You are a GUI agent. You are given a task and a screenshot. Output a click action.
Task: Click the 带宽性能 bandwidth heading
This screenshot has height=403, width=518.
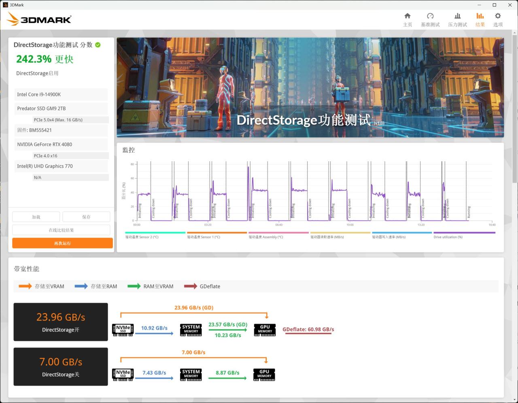coord(27,269)
